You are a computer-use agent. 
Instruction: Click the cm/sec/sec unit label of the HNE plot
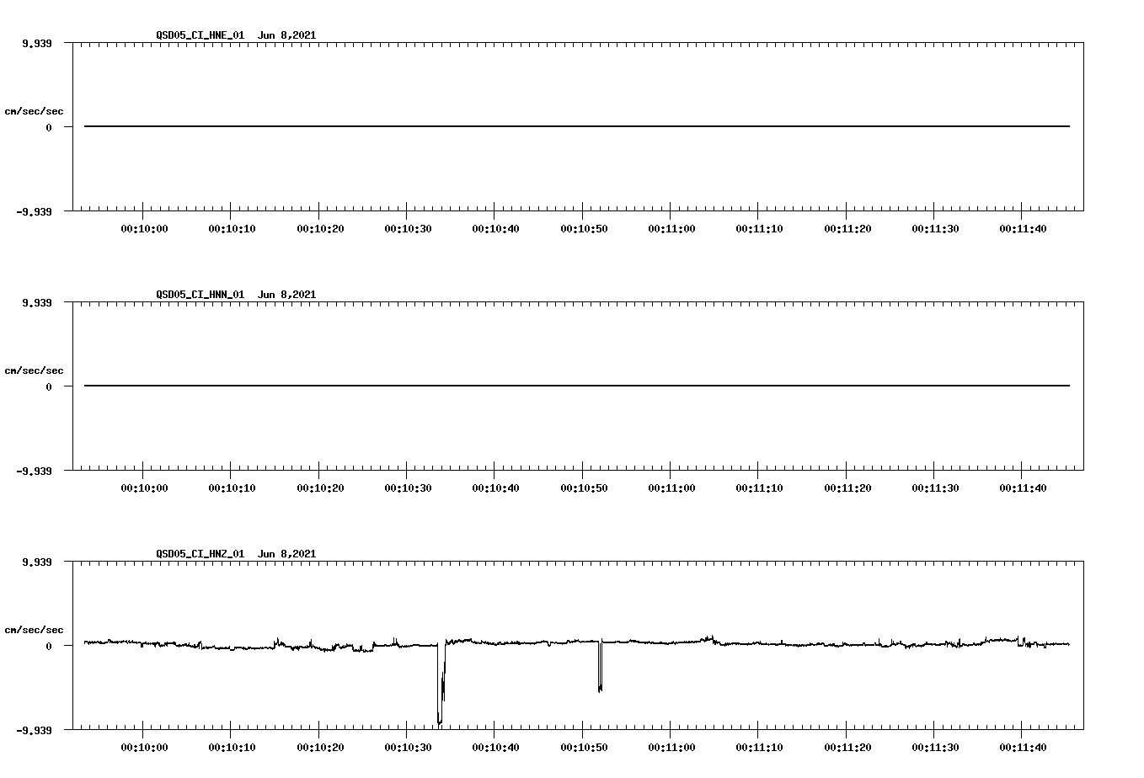pyautogui.click(x=34, y=111)
